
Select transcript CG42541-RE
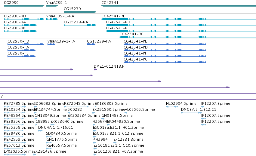(179, 19)
